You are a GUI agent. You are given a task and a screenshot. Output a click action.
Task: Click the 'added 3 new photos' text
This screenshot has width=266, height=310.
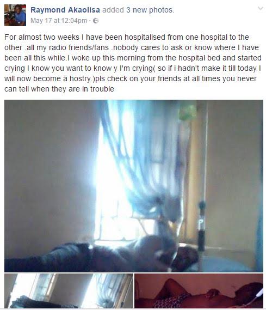[138, 10]
